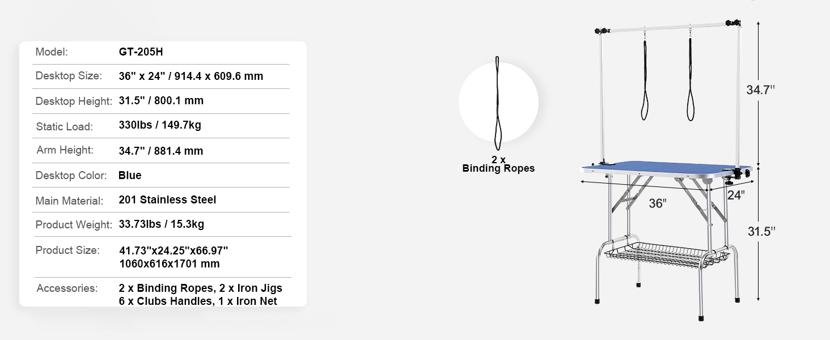
Task: Click the Product Weight value 33.73lbs / 15.3kg
Action: pos(162,224)
